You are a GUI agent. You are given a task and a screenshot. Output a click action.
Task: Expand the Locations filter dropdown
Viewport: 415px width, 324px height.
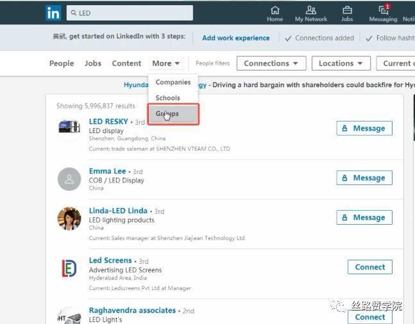point(341,63)
